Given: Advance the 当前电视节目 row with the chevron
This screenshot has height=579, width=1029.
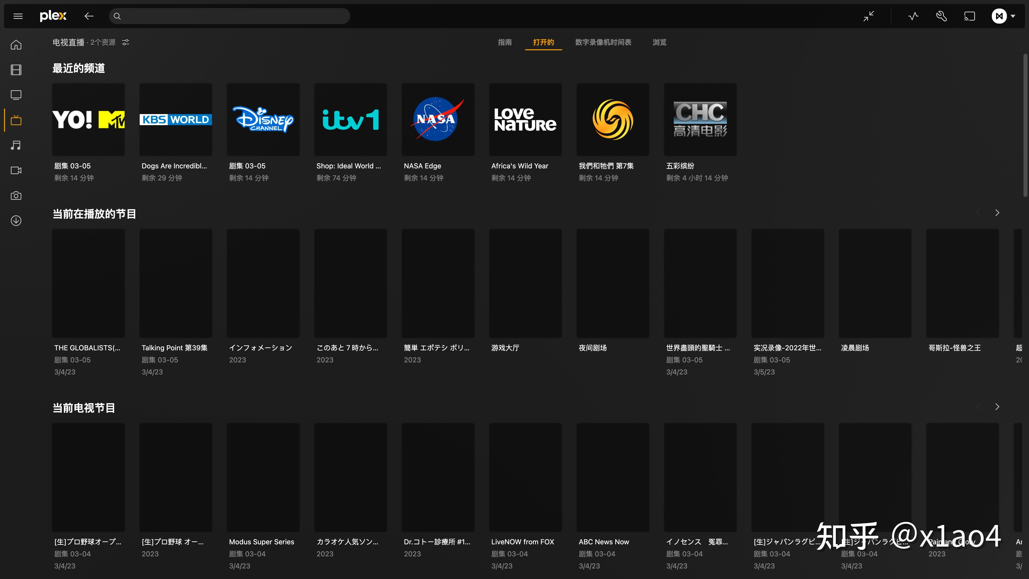Looking at the screenshot, I should 997,406.
